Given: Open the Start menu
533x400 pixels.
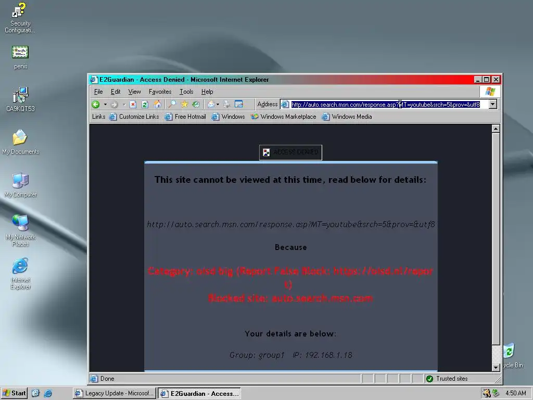Looking at the screenshot, I should [x=14, y=393].
